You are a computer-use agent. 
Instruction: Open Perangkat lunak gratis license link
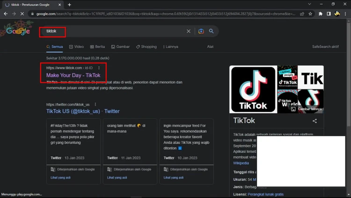(x=265, y=194)
